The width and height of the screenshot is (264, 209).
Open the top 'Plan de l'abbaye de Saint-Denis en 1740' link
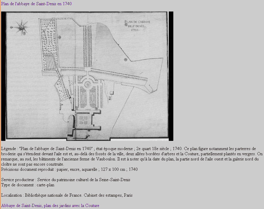(36, 4)
